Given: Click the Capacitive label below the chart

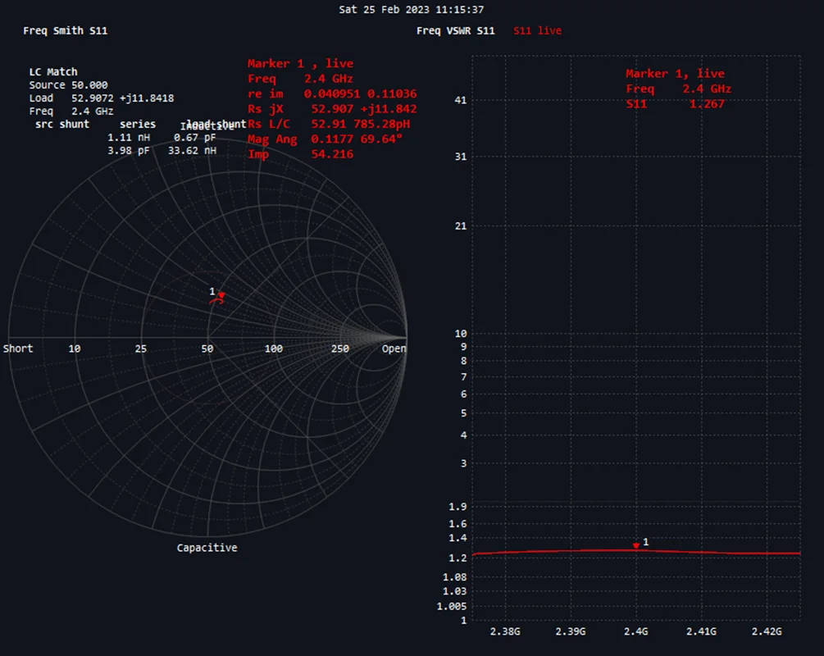Looking at the screenshot, I should point(207,548).
